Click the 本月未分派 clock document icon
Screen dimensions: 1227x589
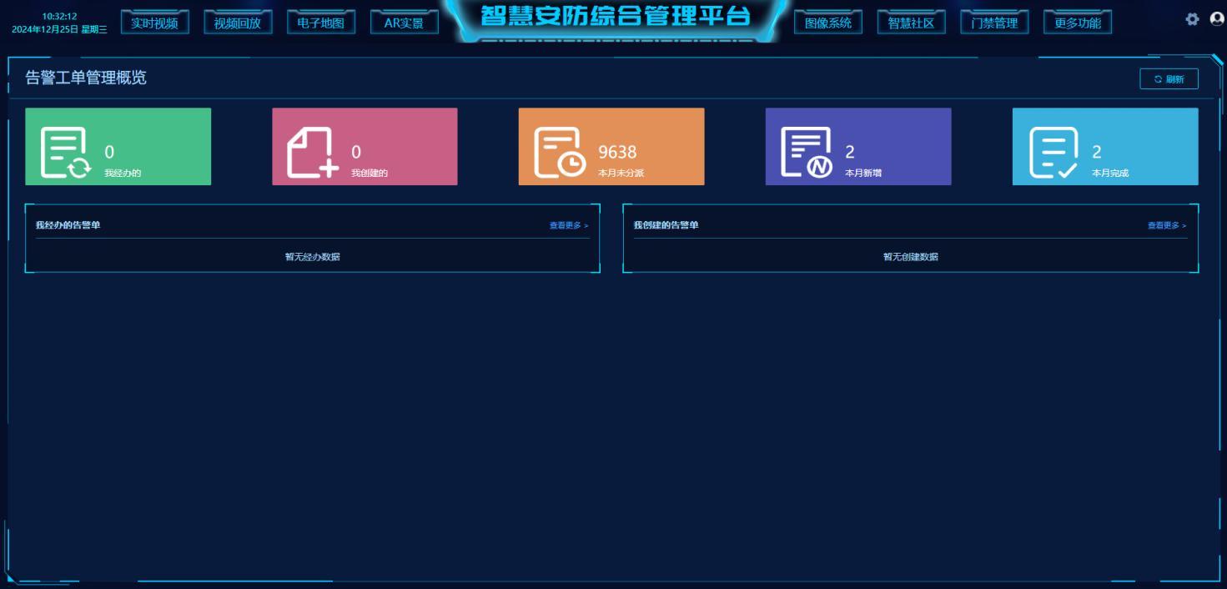click(560, 153)
